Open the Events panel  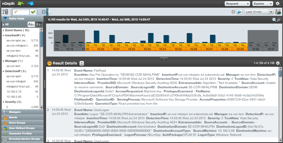click(22, 117)
